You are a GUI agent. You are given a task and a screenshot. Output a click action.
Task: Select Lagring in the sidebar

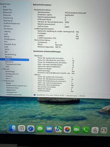(7, 31)
